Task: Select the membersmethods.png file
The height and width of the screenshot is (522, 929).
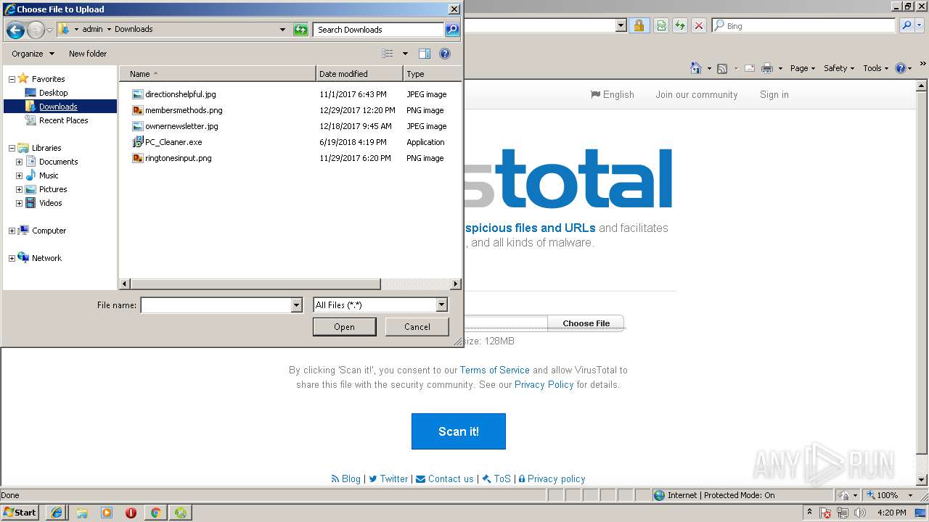Action: [x=184, y=110]
